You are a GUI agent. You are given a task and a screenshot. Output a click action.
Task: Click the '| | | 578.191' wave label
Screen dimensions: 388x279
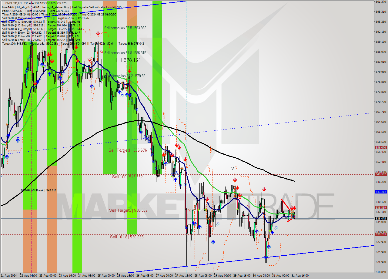128,60
